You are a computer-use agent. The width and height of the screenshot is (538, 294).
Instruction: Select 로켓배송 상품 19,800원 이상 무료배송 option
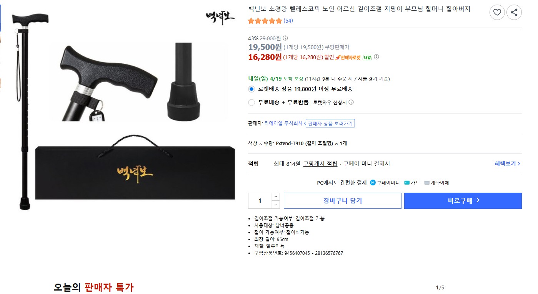coord(252,89)
